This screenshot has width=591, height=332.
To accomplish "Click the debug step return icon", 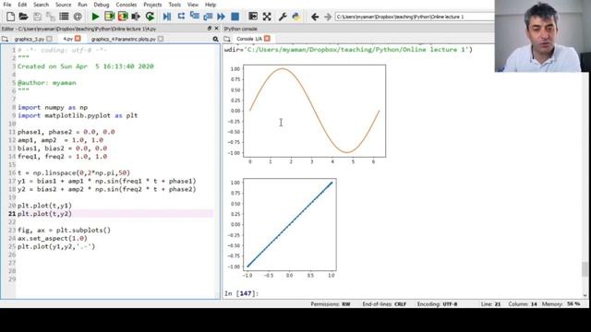I will point(208,17).
